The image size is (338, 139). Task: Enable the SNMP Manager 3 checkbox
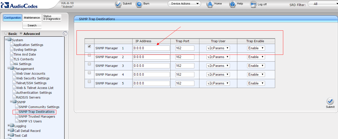click(89, 64)
